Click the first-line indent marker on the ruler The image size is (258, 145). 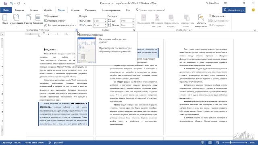[x=44, y=33]
